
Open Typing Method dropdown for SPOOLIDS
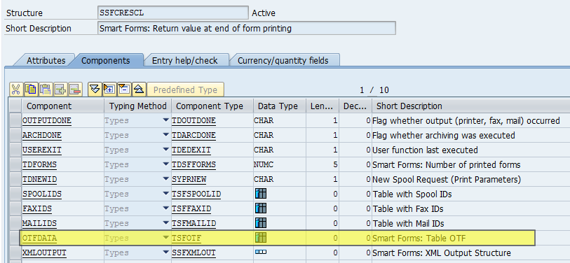coord(165,194)
